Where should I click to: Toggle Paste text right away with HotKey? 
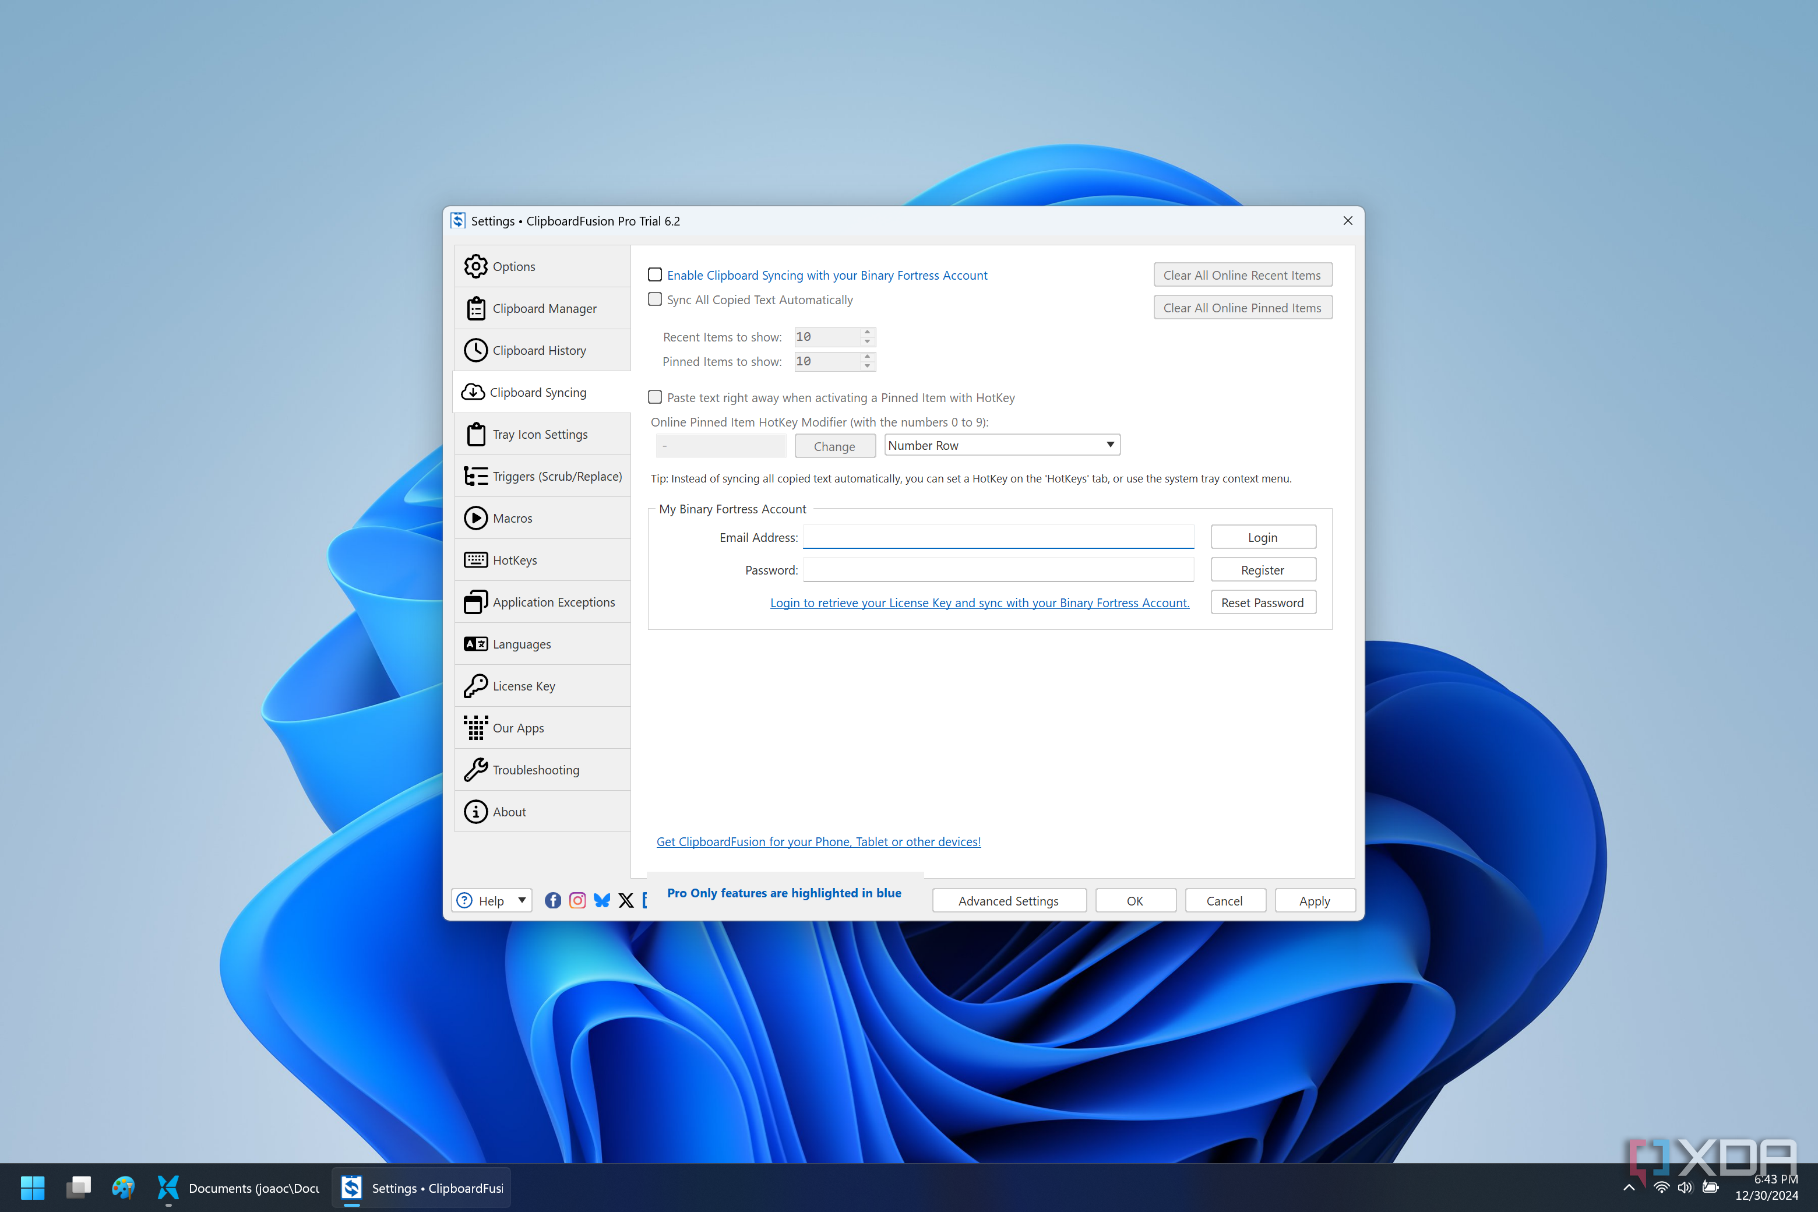655,397
